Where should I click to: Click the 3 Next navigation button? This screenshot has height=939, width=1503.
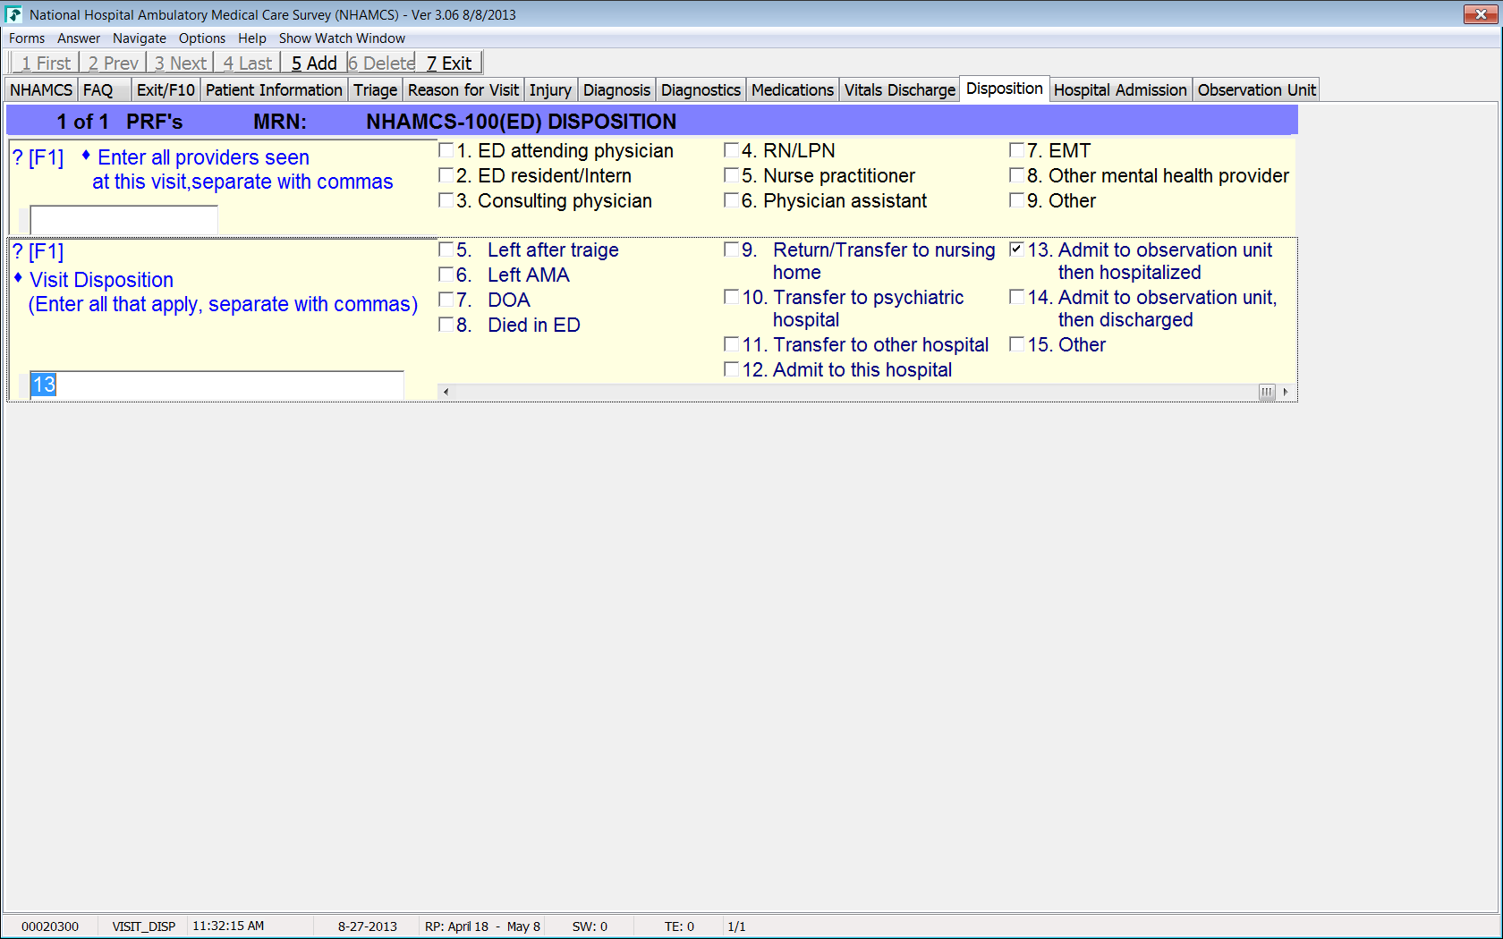[180, 63]
